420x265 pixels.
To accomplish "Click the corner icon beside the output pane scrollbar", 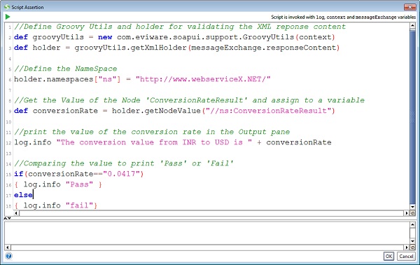I will (413, 247).
